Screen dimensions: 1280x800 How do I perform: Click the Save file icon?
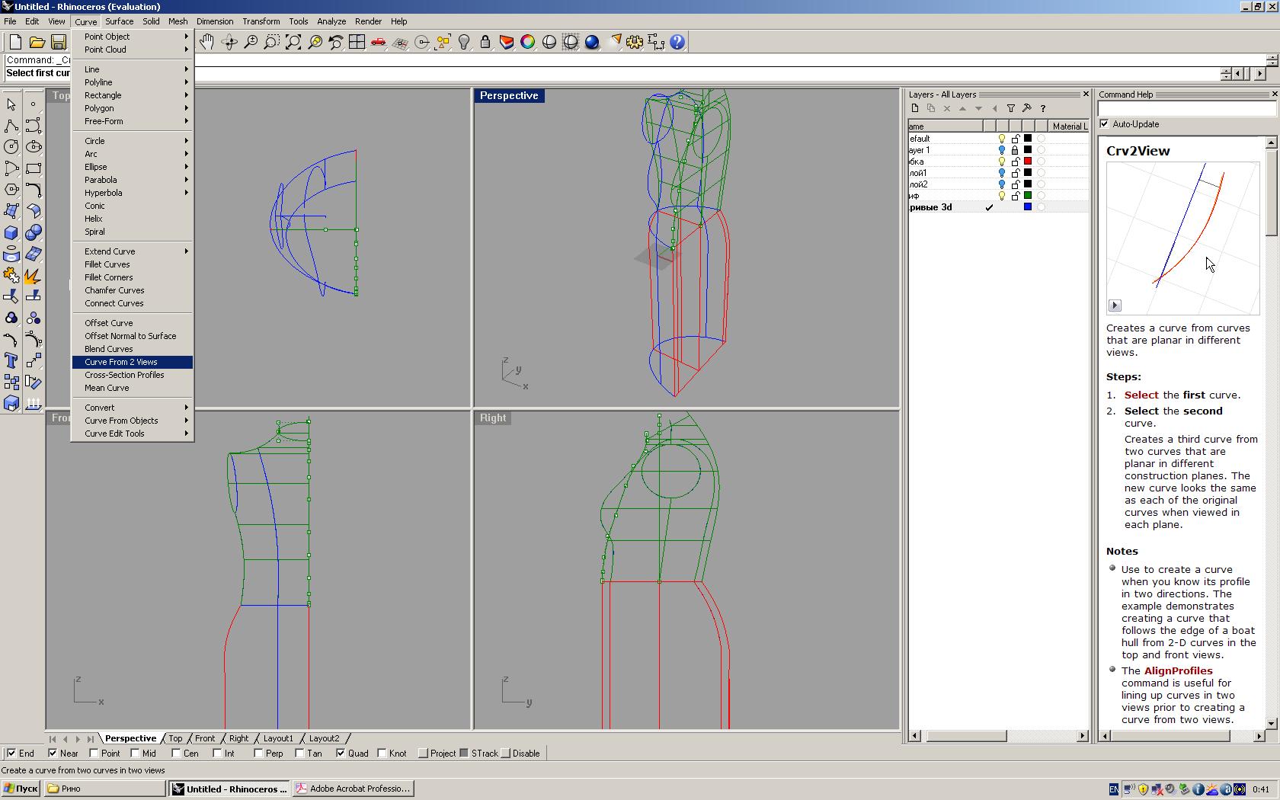[59, 42]
